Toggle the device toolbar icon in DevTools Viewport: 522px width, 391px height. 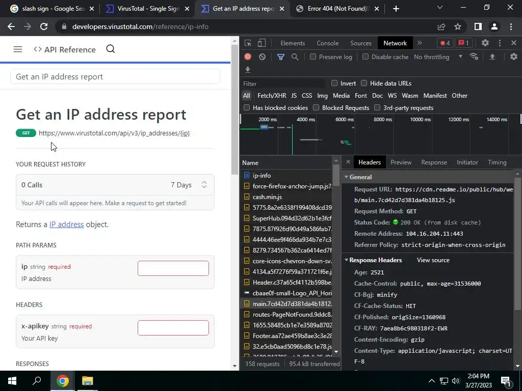pyautogui.click(x=262, y=43)
